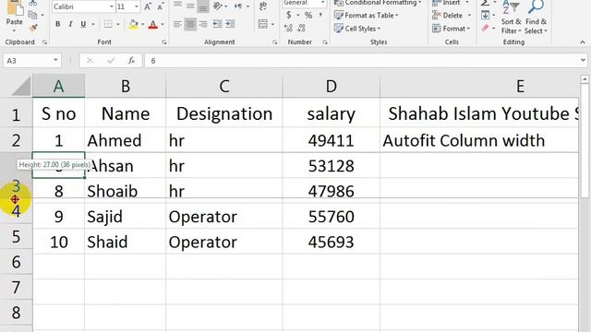This screenshot has height=332, width=591.
Task: Expand the Name Box dropdown arrow
Action: coord(55,60)
